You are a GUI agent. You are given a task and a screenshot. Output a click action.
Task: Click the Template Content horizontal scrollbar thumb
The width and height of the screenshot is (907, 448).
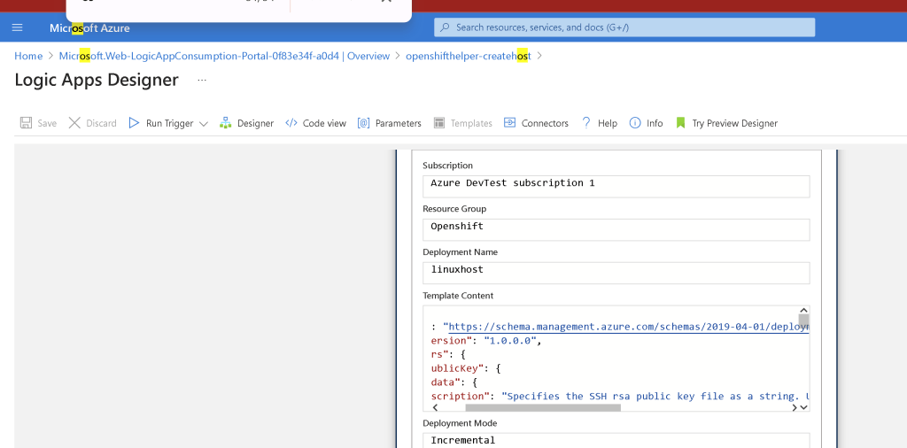point(543,407)
